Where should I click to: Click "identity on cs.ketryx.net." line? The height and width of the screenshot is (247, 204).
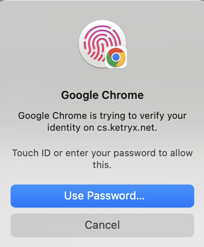[x=102, y=128]
